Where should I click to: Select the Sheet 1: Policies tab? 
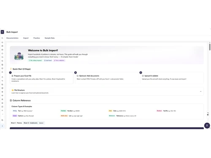click(x=16, y=123)
